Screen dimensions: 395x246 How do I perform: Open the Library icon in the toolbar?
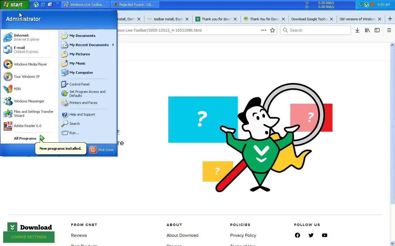click(367, 30)
